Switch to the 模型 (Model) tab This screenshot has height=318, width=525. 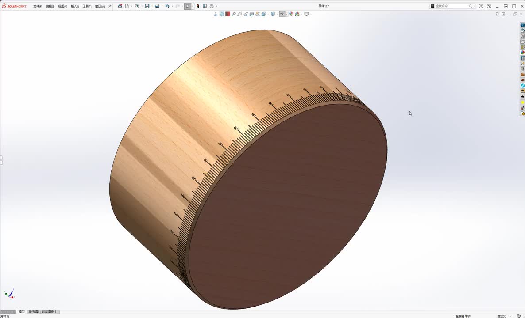21,312
